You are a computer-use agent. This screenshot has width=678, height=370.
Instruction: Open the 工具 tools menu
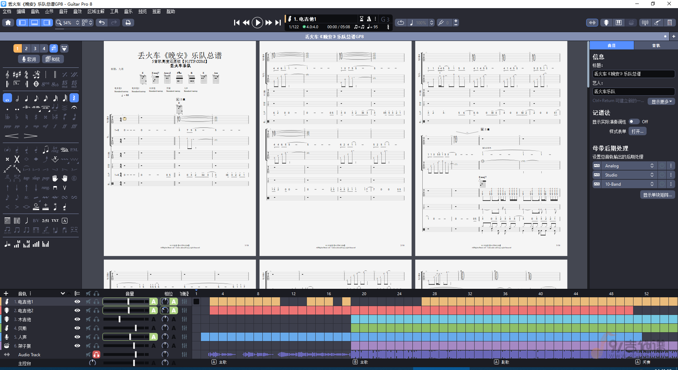point(114,11)
